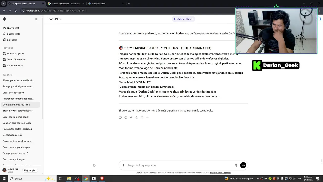Share the response with the share icon

[x=137, y=117]
